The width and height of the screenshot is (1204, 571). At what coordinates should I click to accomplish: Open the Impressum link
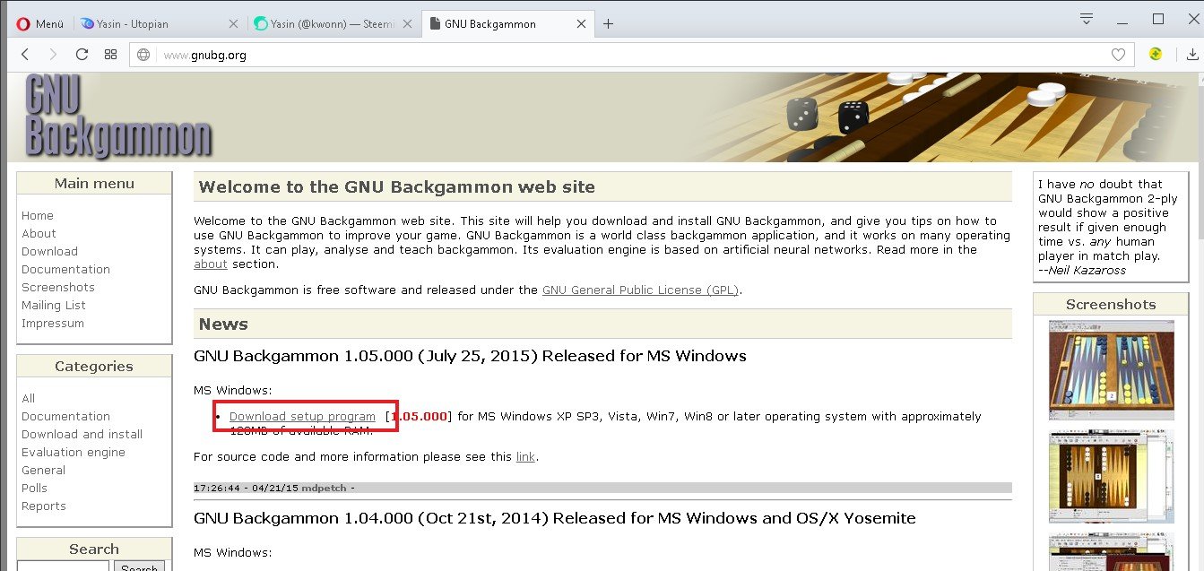point(53,323)
